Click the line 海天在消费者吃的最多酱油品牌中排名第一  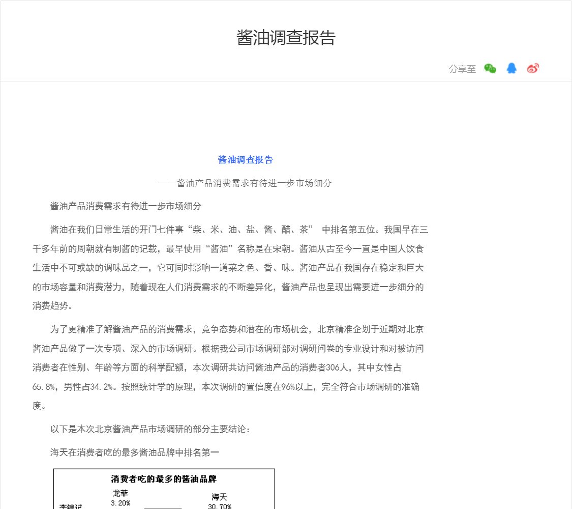[x=135, y=453]
